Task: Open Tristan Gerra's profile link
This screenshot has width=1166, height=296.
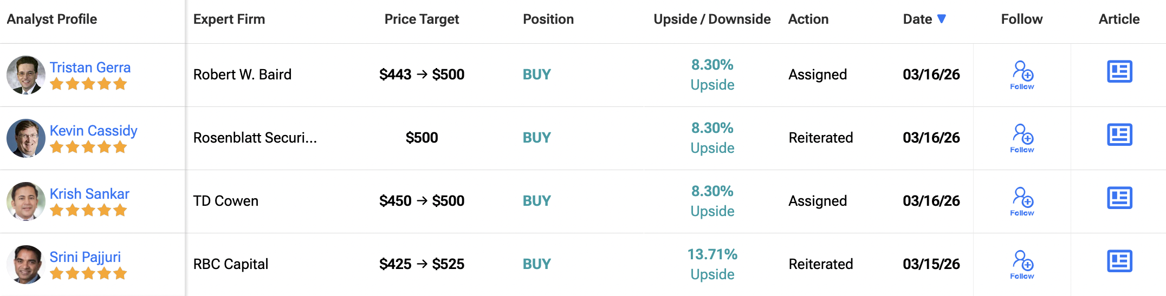Action: (90, 68)
